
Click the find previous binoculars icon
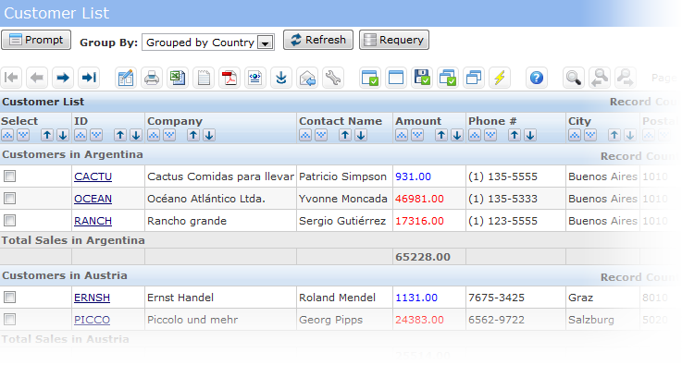[x=600, y=78]
